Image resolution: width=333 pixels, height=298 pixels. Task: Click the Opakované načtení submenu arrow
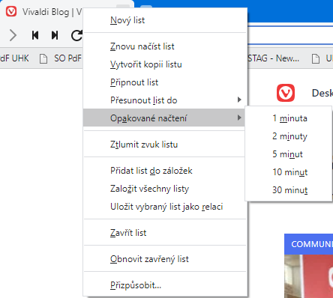click(239, 118)
